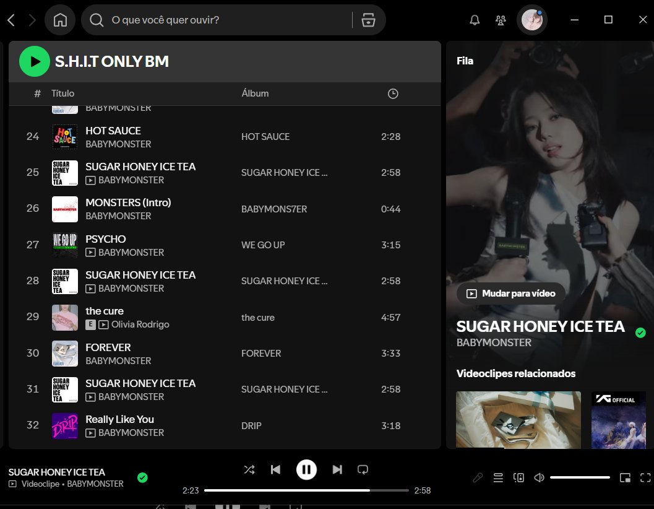
Task: Open BABYMONSTER artist in now playing bar
Action: coord(95,484)
